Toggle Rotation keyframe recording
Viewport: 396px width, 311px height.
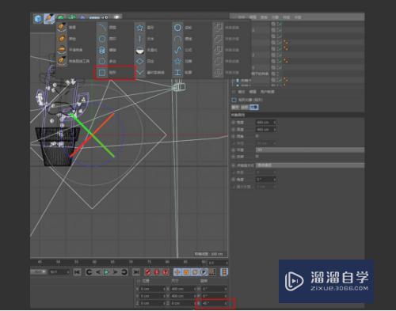pyautogui.click(x=195, y=272)
